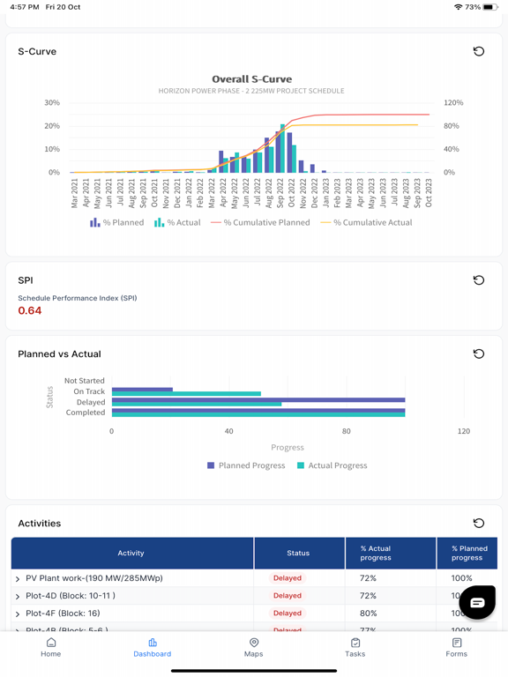
Task: Expand the PV Plant work row
Action: point(18,579)
